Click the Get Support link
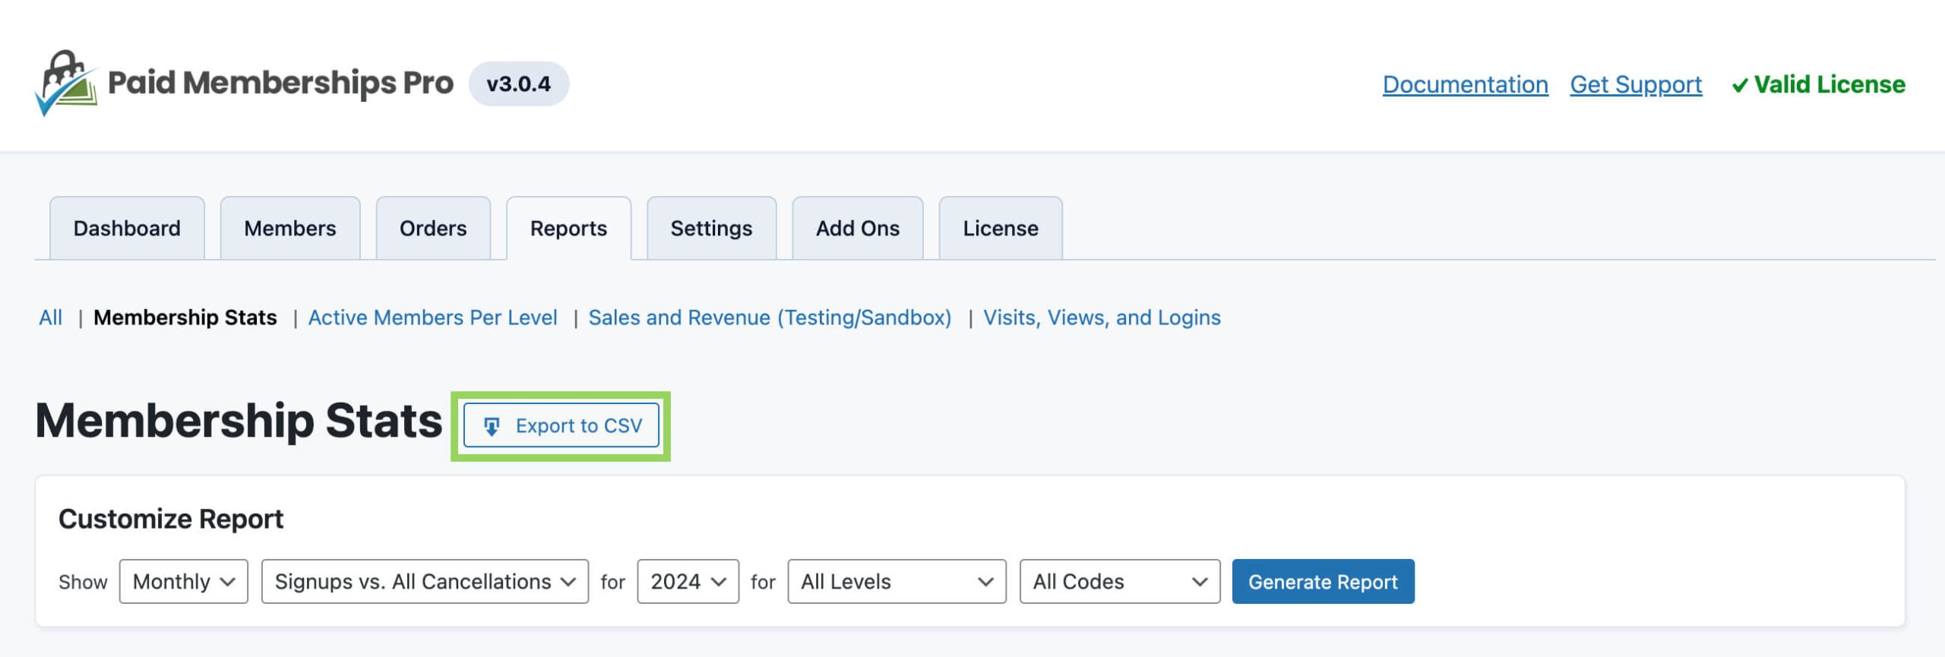 click(1636, 84)
